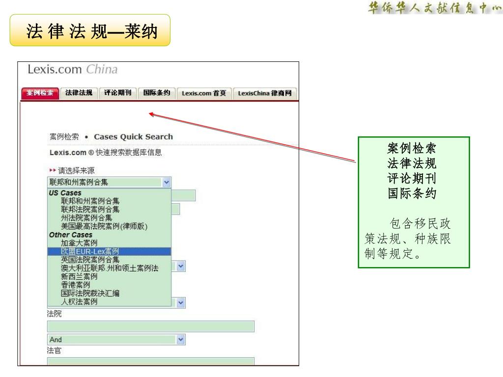Switch to the 法律法规 tab
503x377 pixels.
(79, 93)
